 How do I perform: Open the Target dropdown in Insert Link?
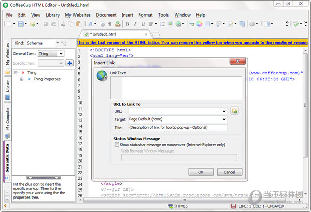224,119
